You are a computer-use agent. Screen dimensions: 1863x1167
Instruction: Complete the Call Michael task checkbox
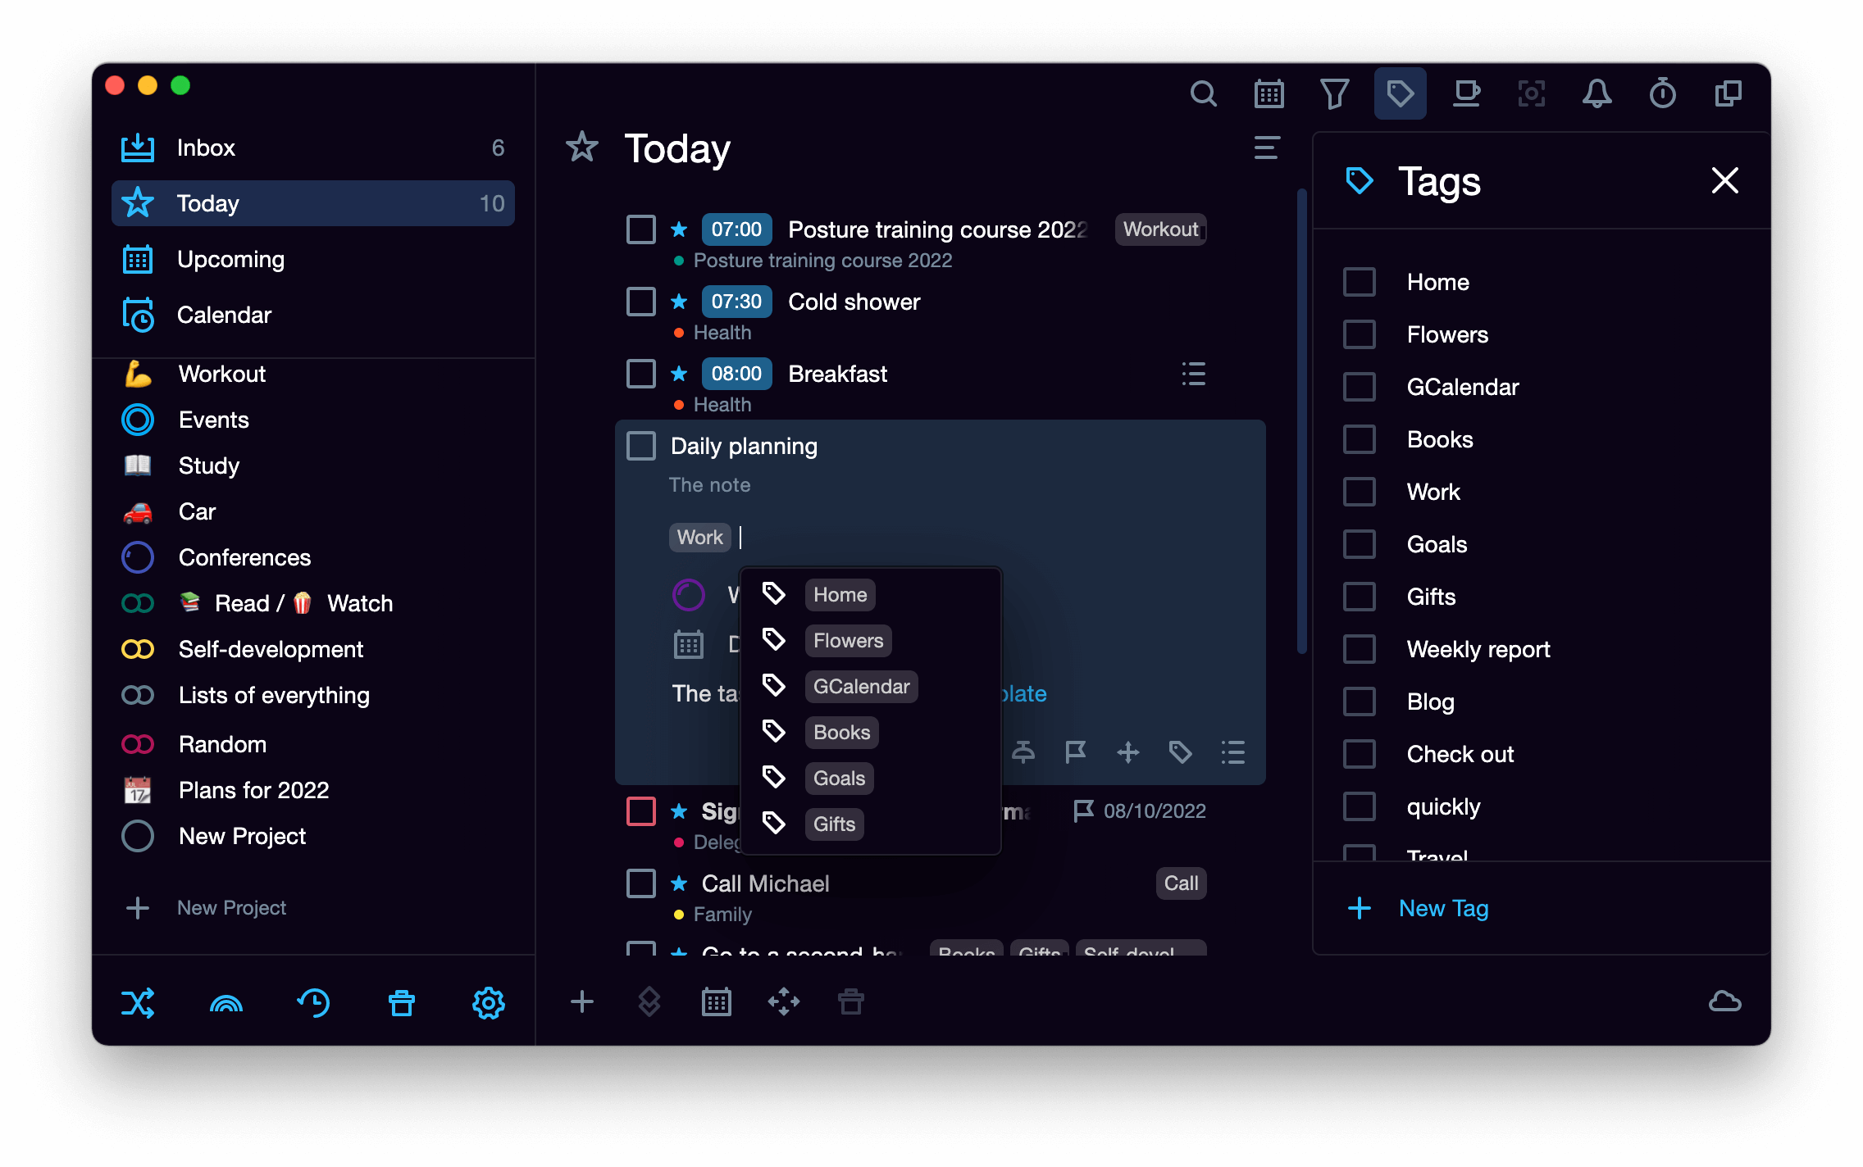pos(641,883)
